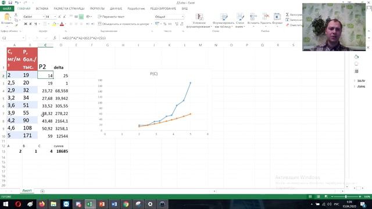Open the ФАЙЛ (File) tab
This screenshot has height=209, width=372.
pyautogui.click(x=7, y=9)
